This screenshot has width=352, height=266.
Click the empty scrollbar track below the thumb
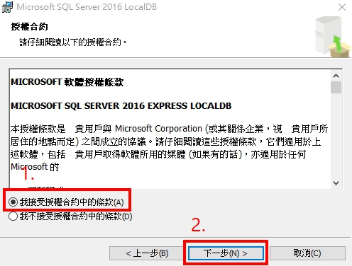pyautogui.click(x=336, y=136)
